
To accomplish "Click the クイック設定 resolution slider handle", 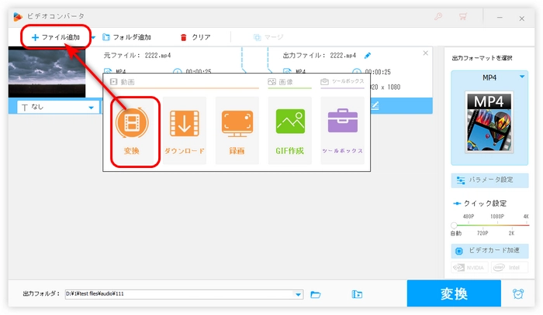I will 454,225.
